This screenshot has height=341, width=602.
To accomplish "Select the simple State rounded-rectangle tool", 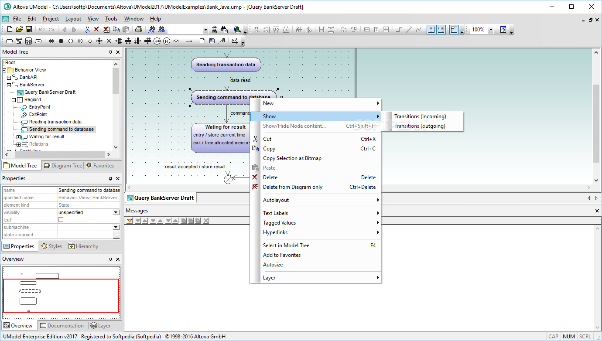I will (9, 41).
